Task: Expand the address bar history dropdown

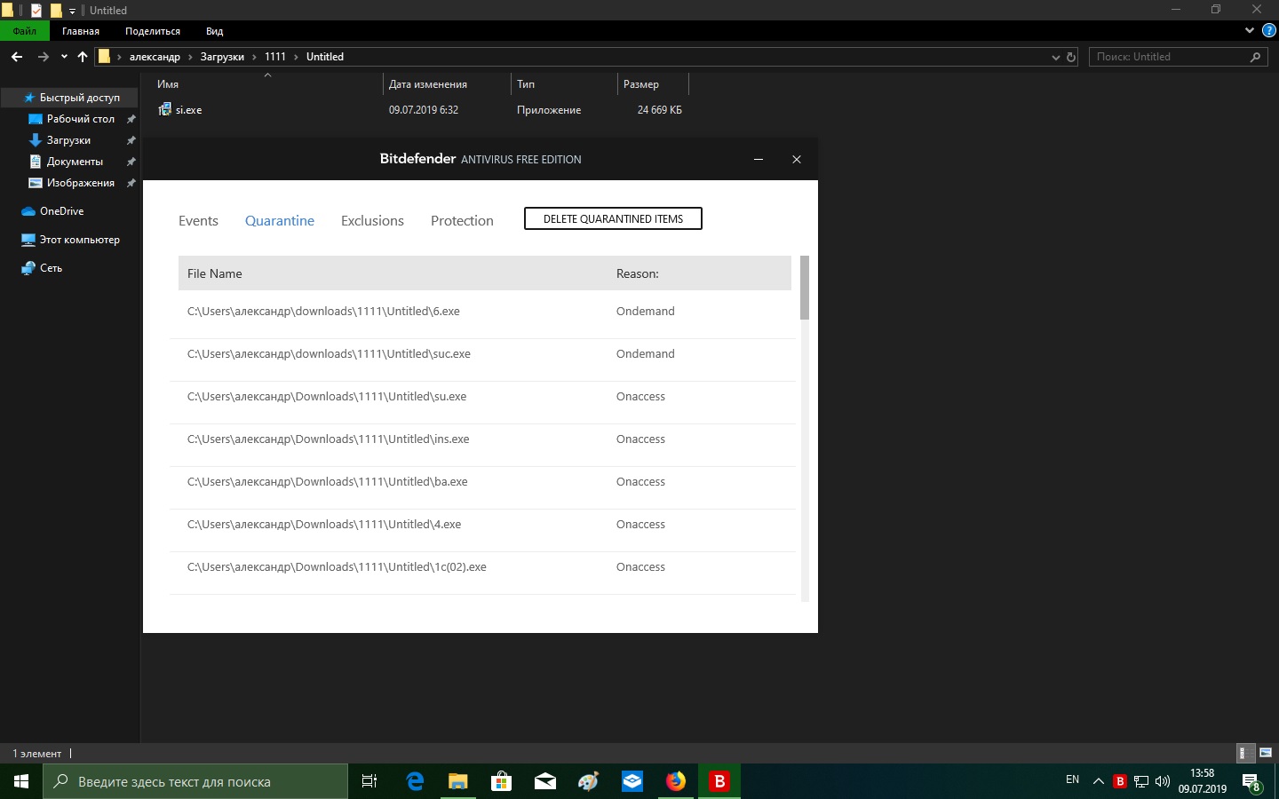Action: tap(1055, 57)
